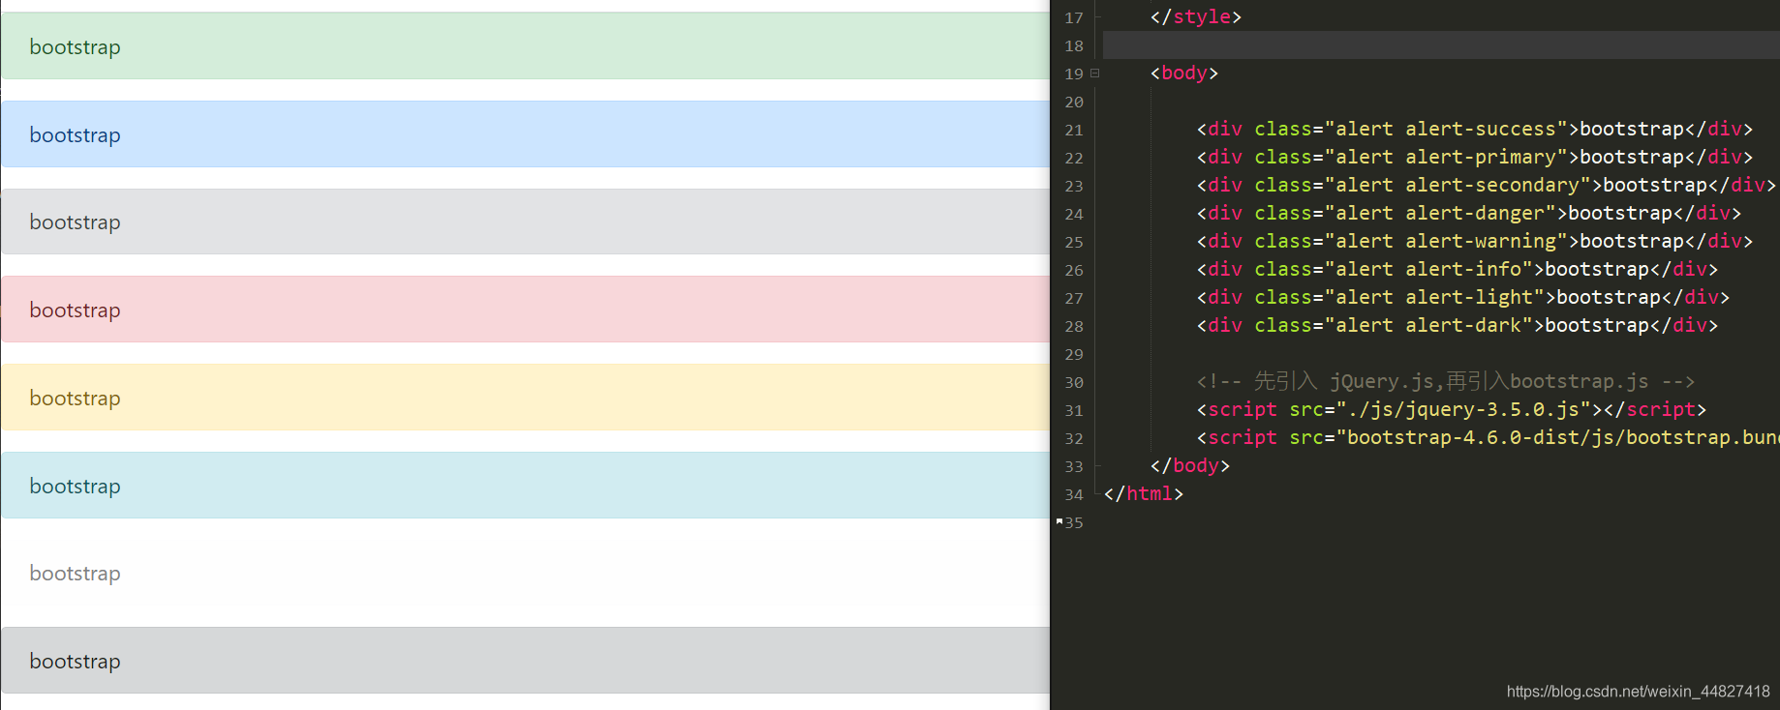Click the "./js/jquery-3.5.0.js" src string
This screenshot has width=1780, height=710.
(x=1464, y=409)
